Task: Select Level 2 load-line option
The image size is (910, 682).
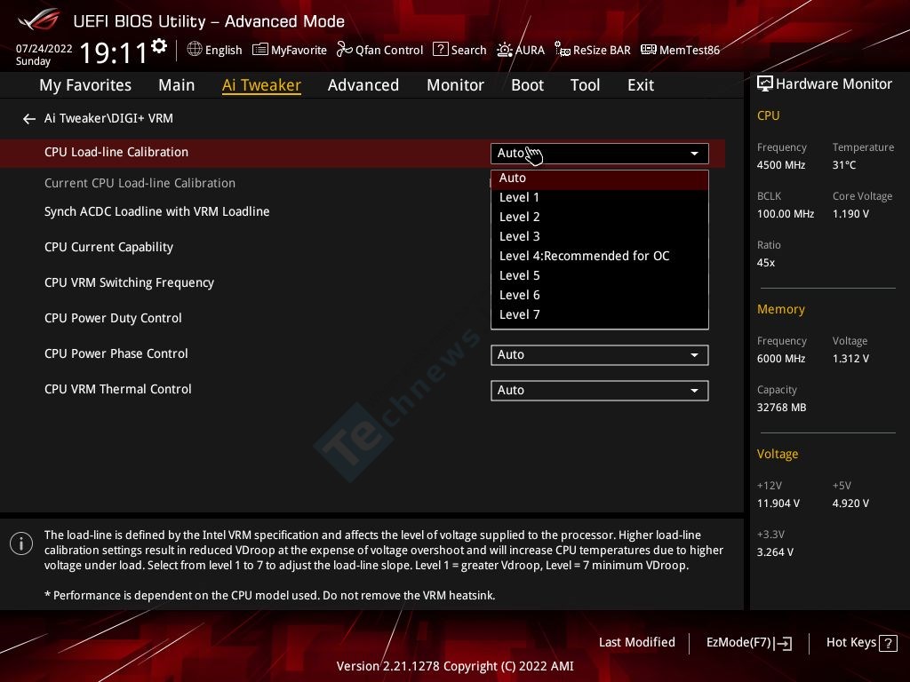Action: pyautogui.click(x=600, y=218)
